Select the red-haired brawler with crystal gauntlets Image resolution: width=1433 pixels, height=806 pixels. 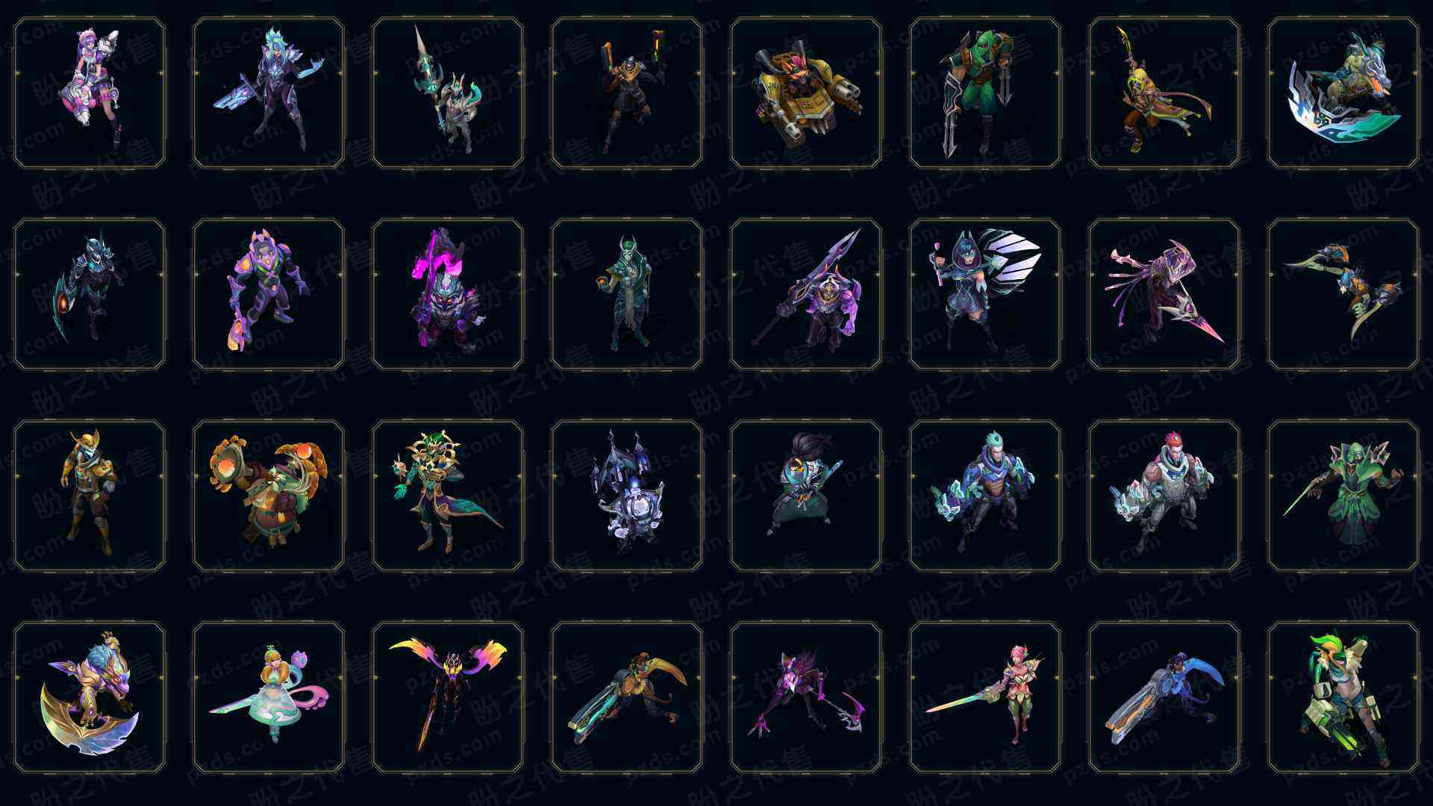click(x=1164, y=496)
